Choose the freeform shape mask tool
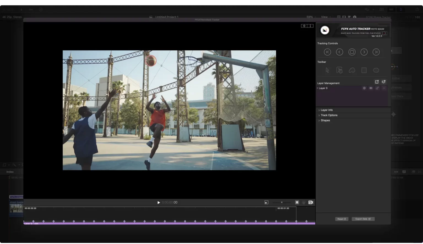Image resolution: width=423 pixels, height=244 pixels. coord(352,70)
